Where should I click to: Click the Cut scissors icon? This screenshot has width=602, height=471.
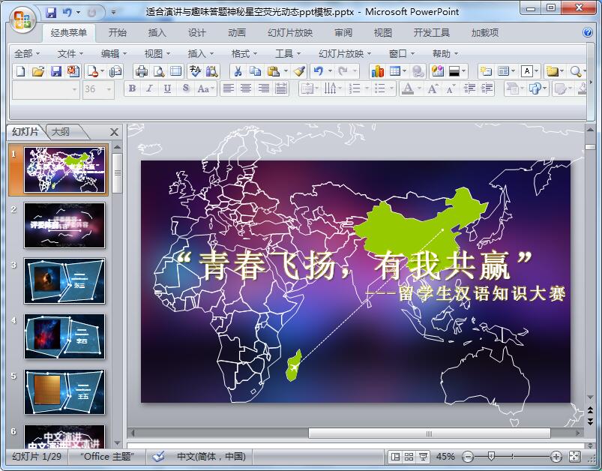(238, 71)
